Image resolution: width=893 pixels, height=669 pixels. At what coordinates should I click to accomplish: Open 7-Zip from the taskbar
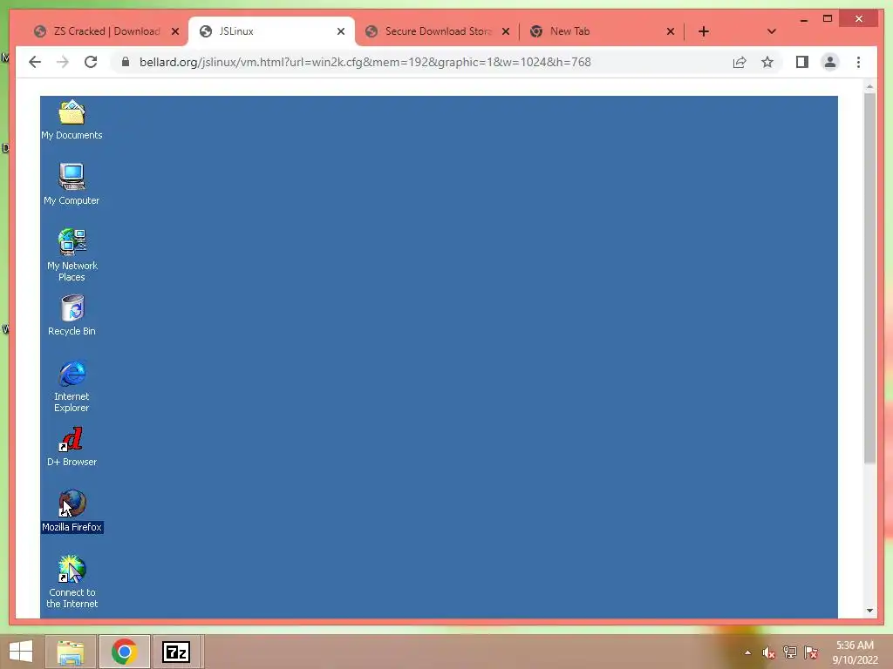coord(176,652)
